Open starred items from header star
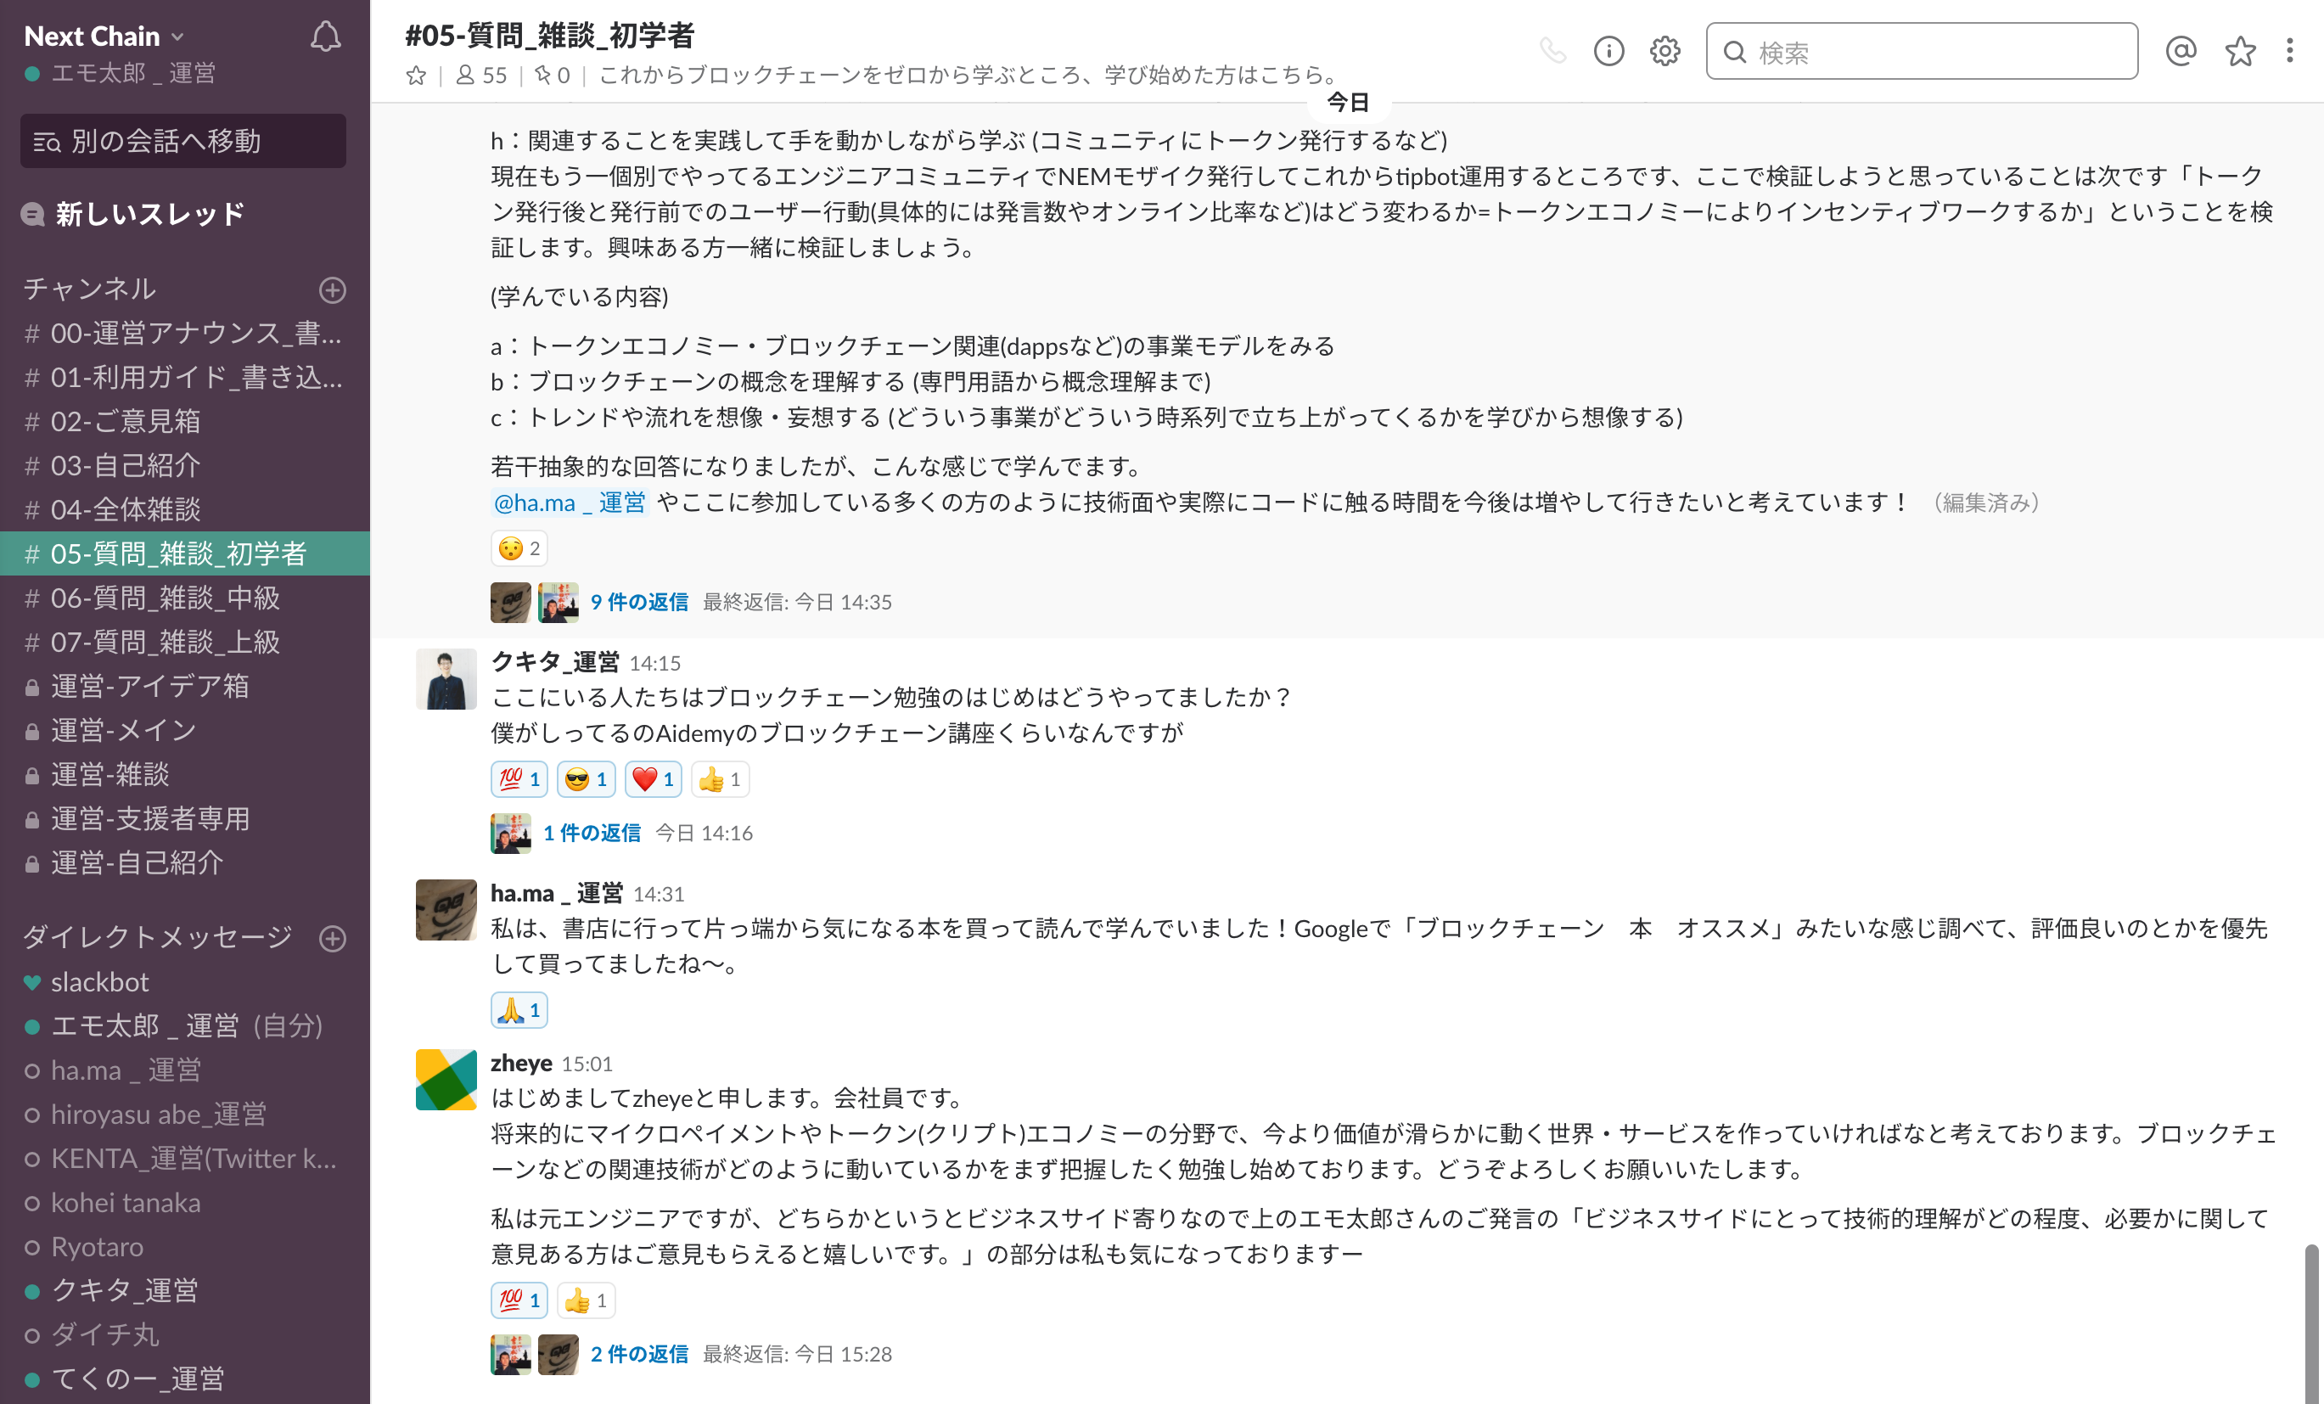This screenshot has width=2324, height=1404. (x=2240, y=51)
